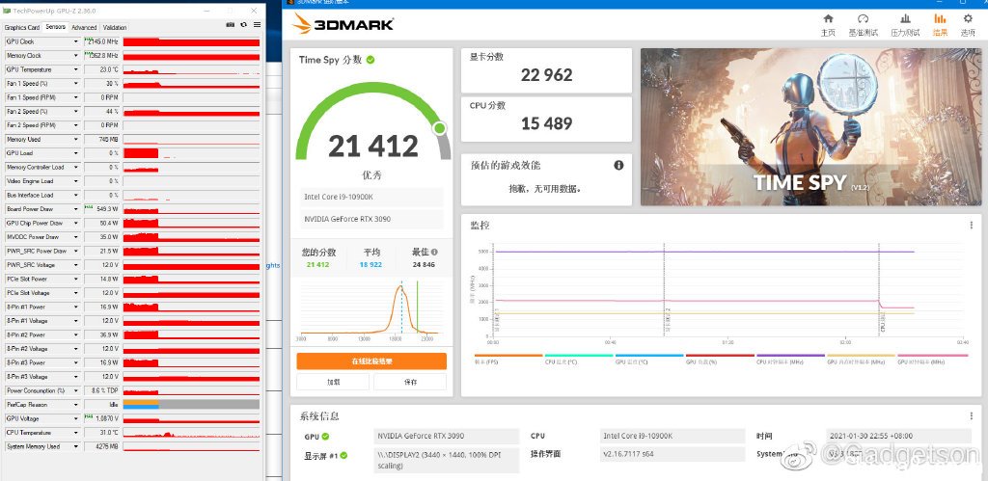The image size is (988, 481).
Task: Click Board Power Draw value 549.3 W
Action: click(101, 209)
